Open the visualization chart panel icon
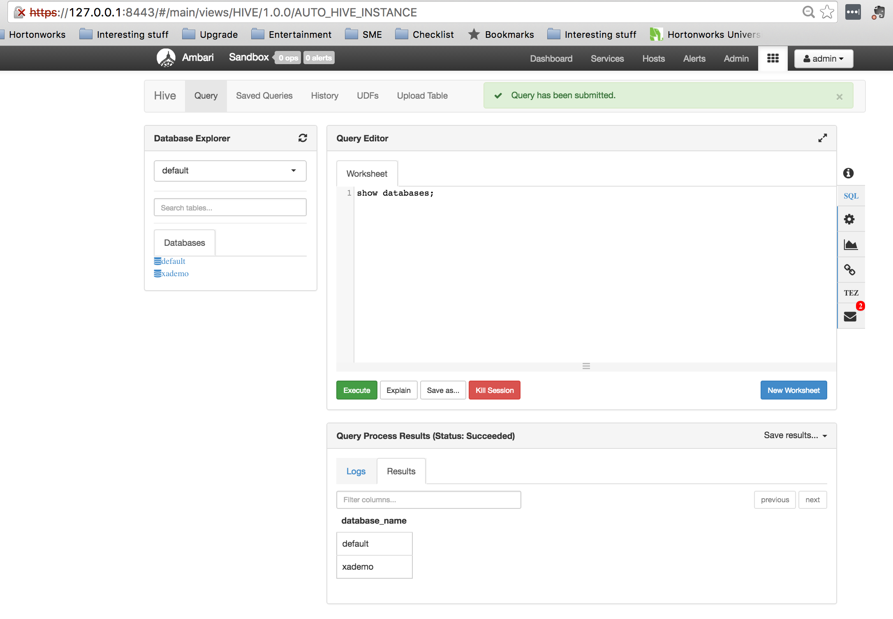This screenshot has height=619, width=893. pos(850,245)
